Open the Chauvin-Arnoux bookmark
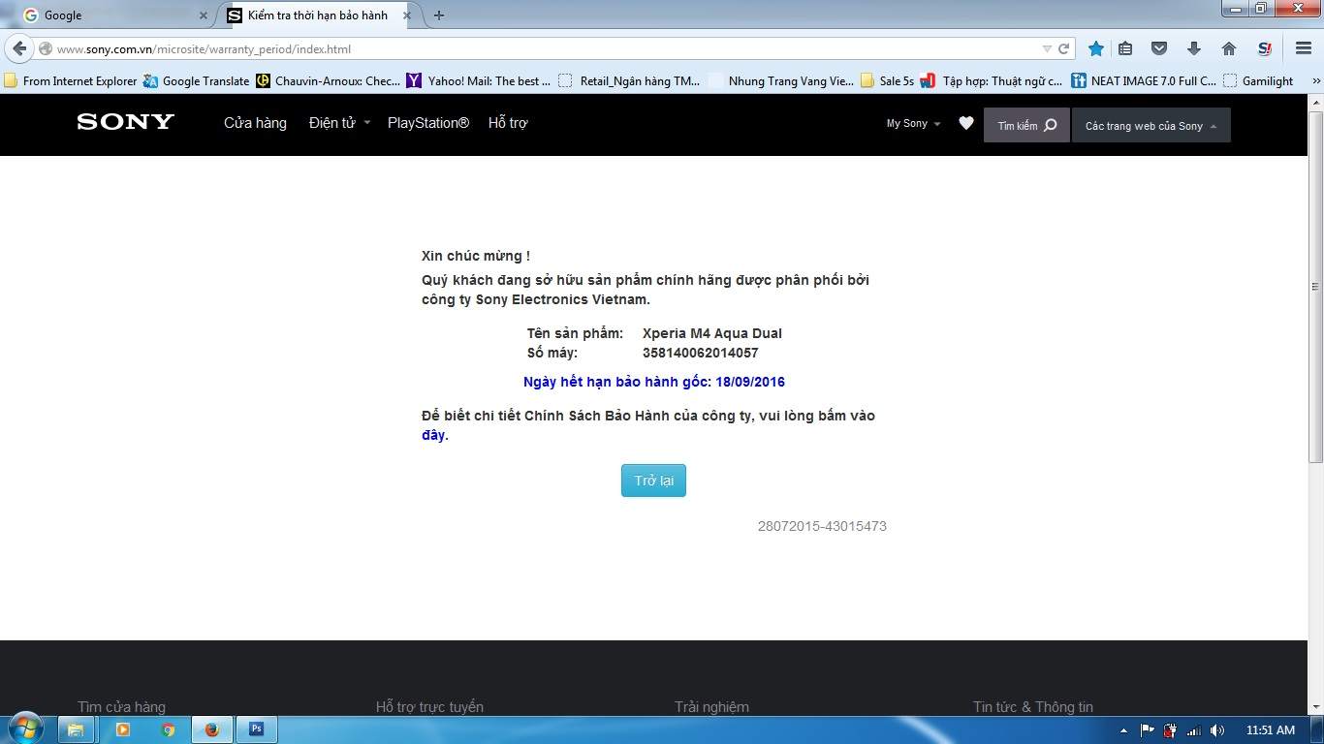Viewport: 1324px width, 744px height. coord(328,81)
